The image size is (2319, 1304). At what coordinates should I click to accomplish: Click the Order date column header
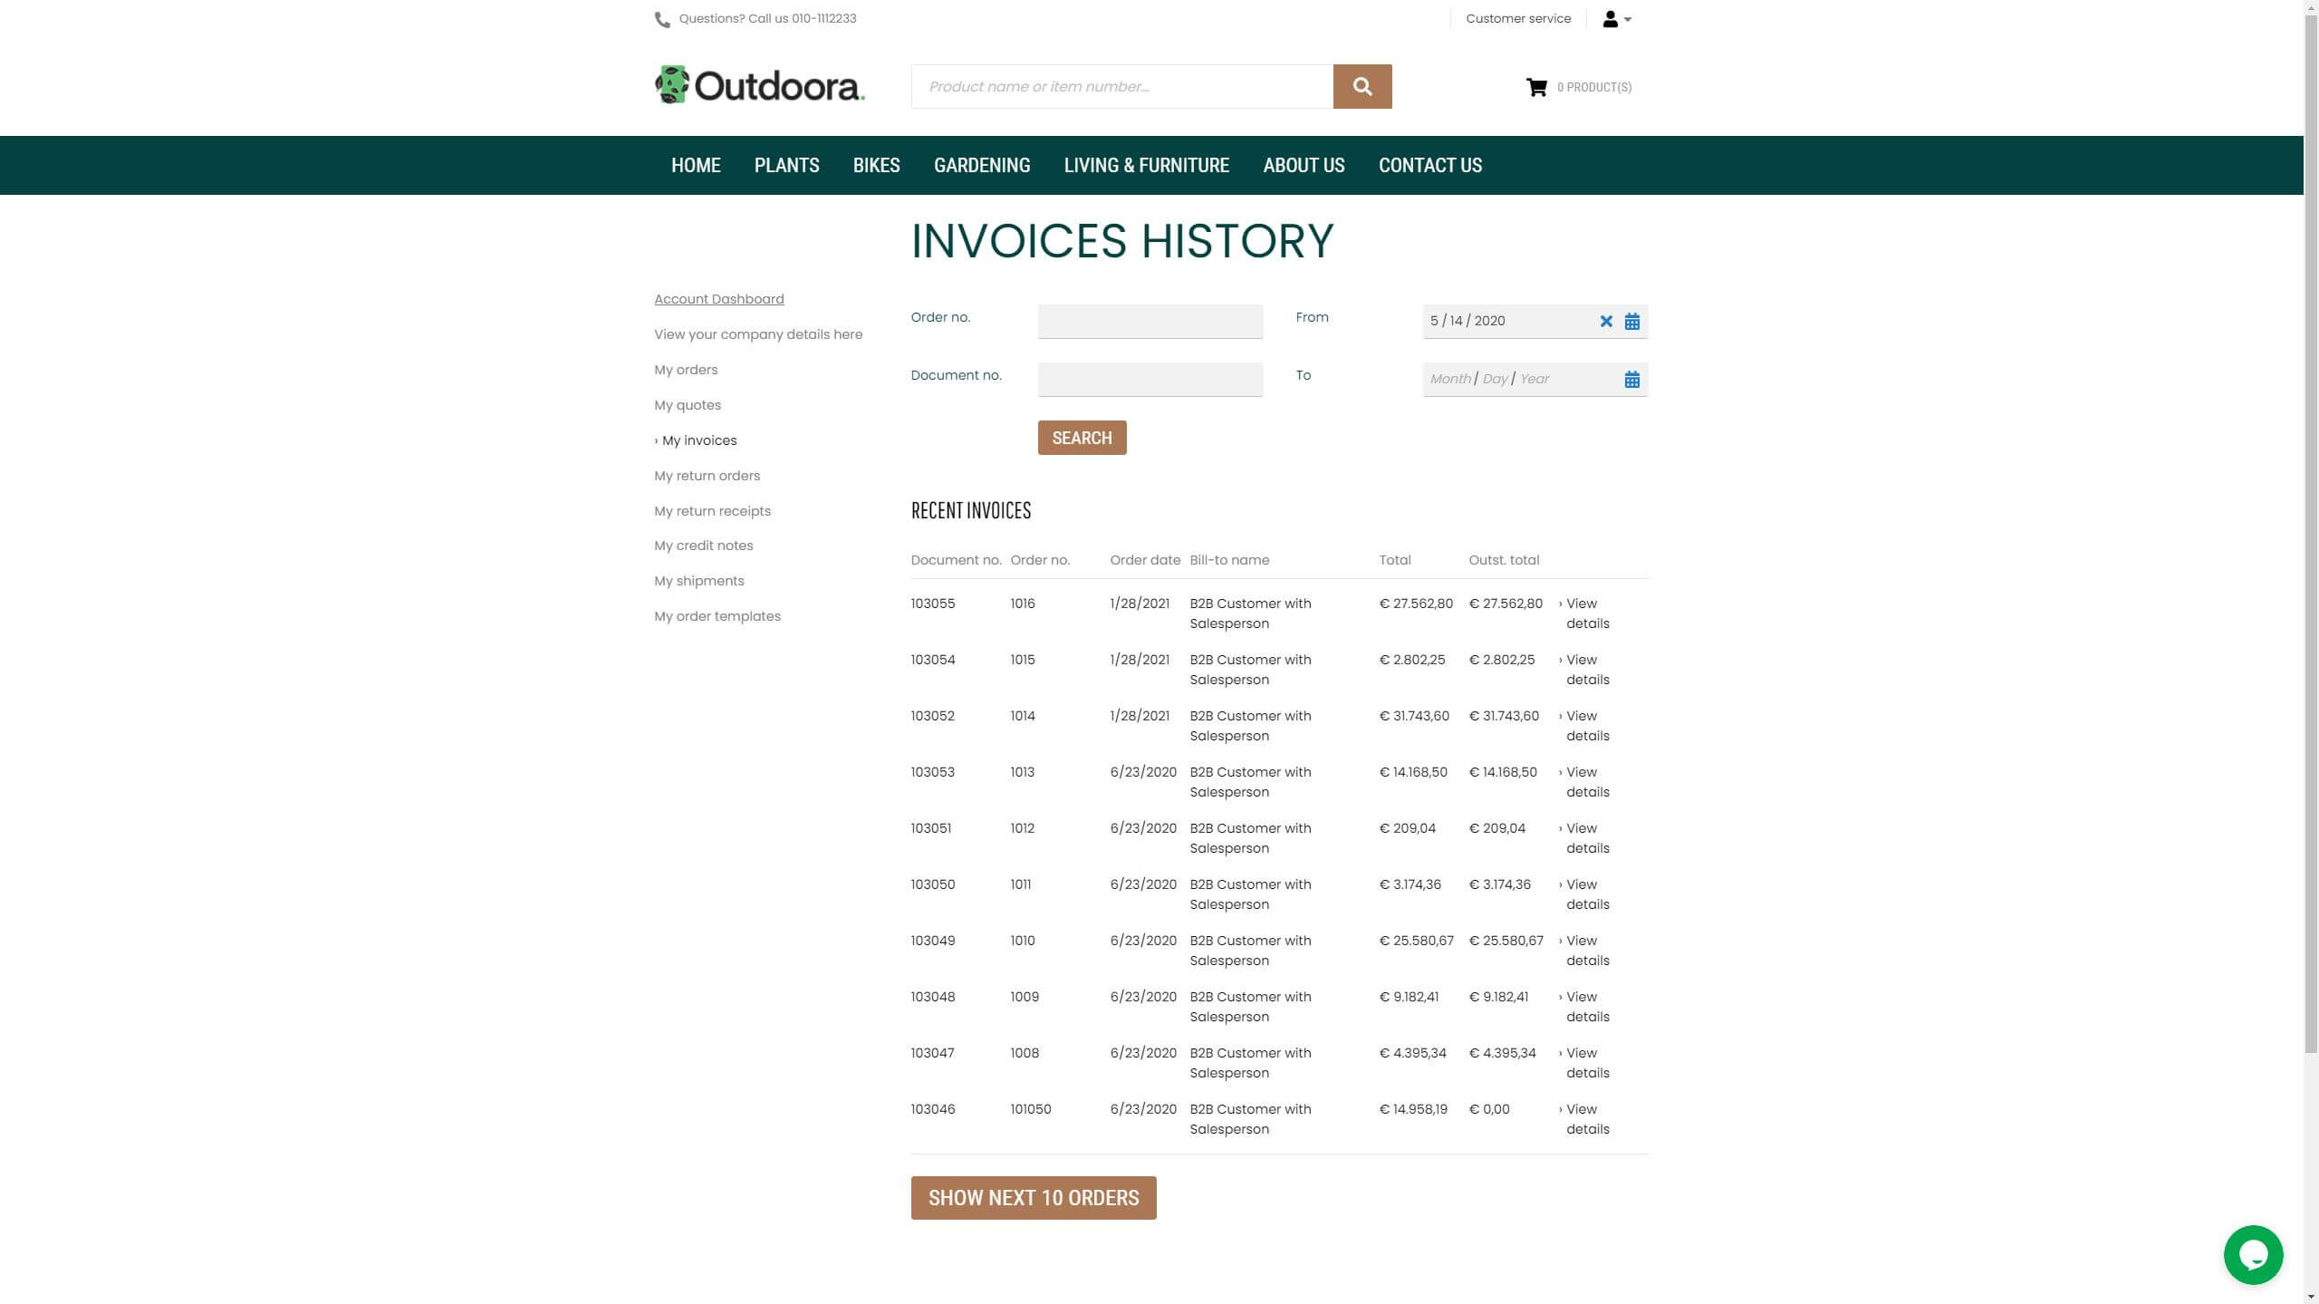(x=1145, y=560)
